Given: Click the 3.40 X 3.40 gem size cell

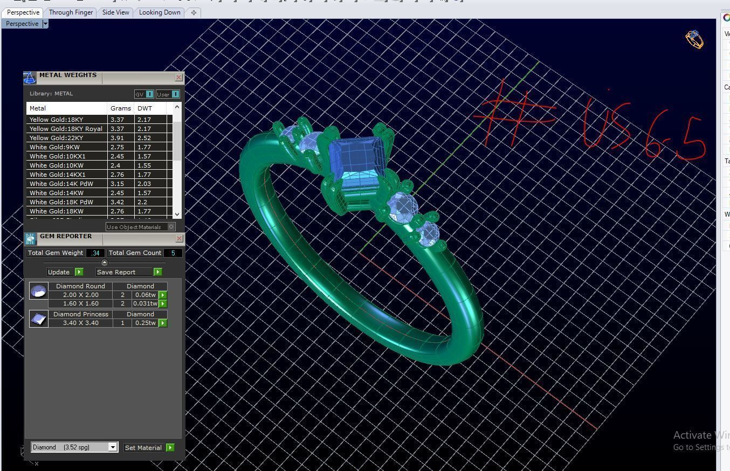Looking at the screenshot, I should pos(81,323).
